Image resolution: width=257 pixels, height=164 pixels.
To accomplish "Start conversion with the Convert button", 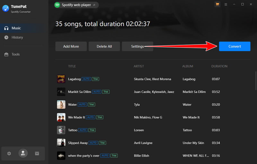I will (x=235, y=46).
